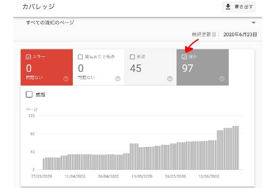The height and width of the screenshot is (188, 271).
Task: Open help icon on the gray 97 card
Action: [x=222, y=78]
